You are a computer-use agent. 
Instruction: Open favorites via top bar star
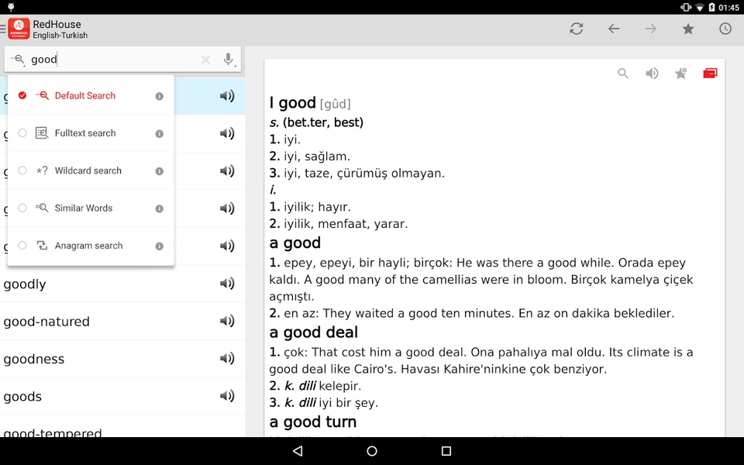click(x=688, y=29)
